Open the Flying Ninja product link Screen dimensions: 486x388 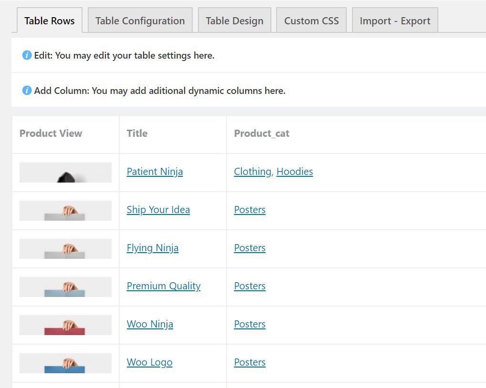click(152, 248)
